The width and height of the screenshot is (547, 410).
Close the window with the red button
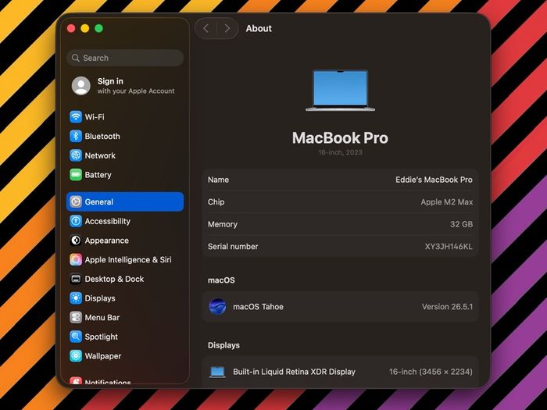(71, 28)
